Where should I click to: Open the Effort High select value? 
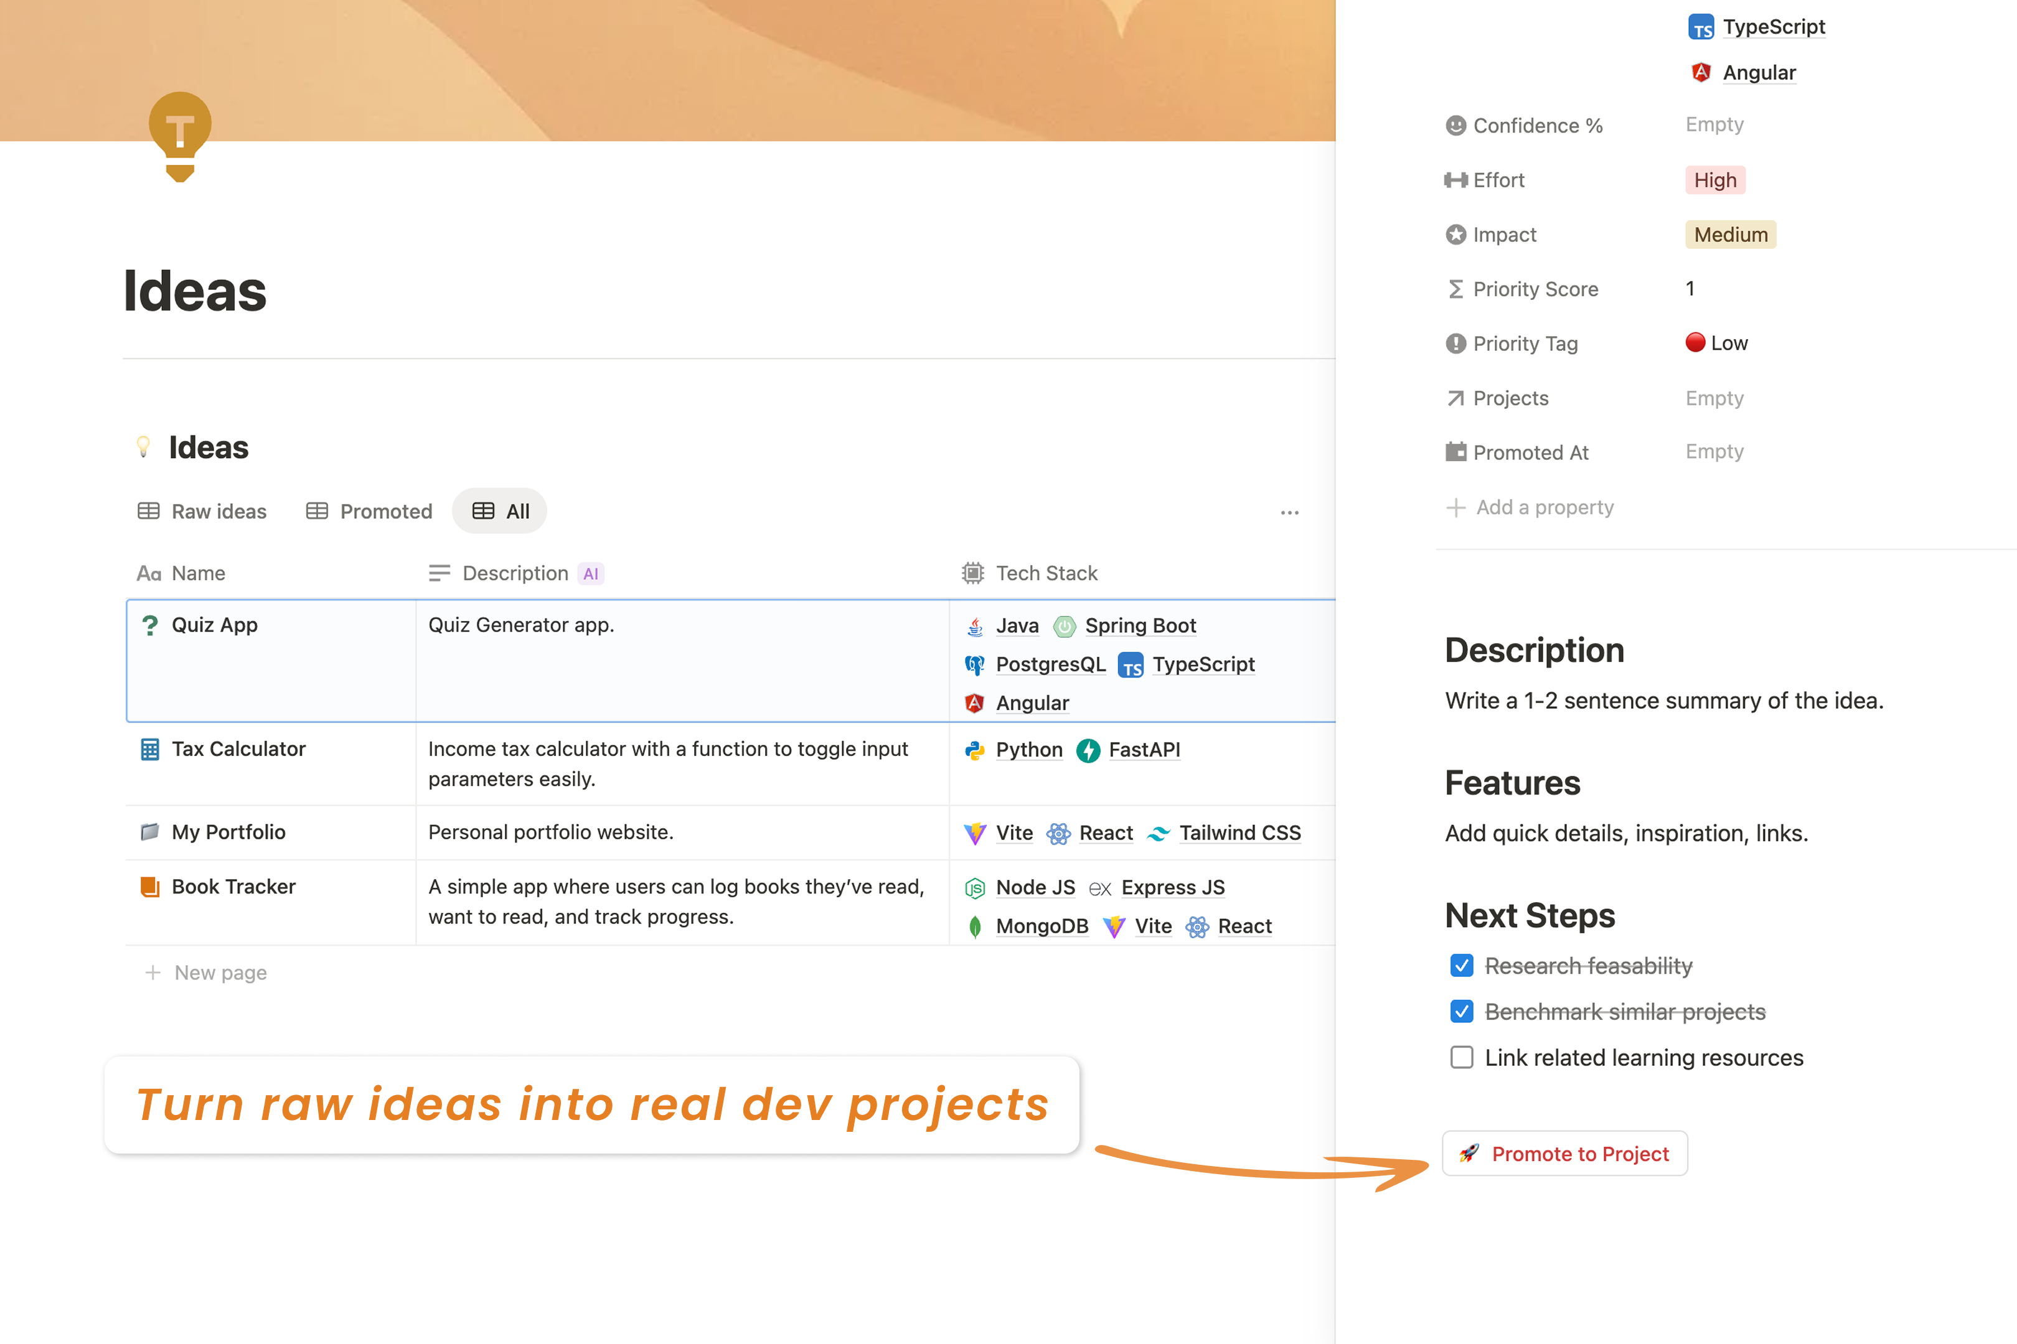[1715, 180]
